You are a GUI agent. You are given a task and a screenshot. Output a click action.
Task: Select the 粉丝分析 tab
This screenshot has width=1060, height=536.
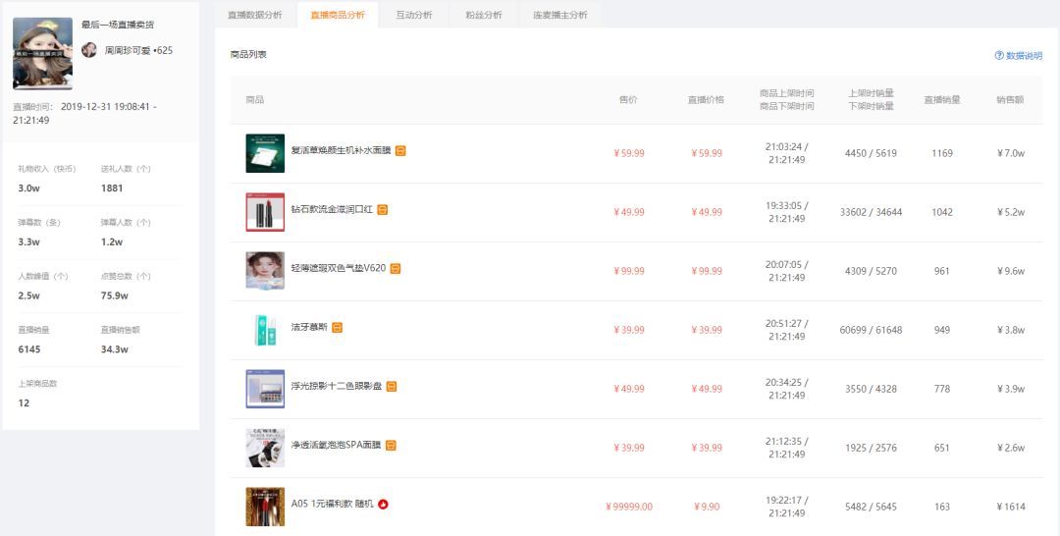point(484,15)
